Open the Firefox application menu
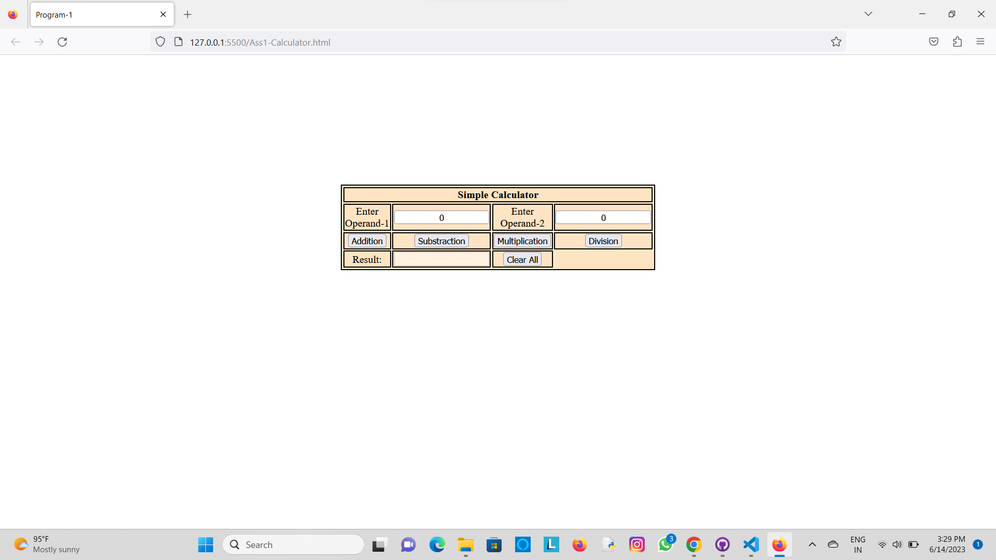Viewport: 996px width, 560px height. pos(981,41)
